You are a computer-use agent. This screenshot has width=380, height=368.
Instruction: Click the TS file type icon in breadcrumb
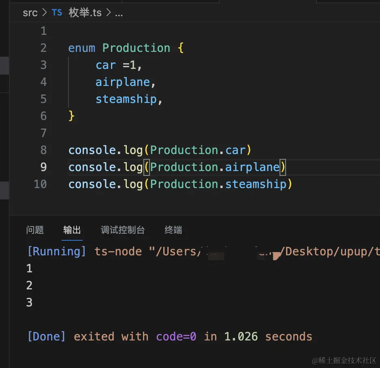pos(57,13)
